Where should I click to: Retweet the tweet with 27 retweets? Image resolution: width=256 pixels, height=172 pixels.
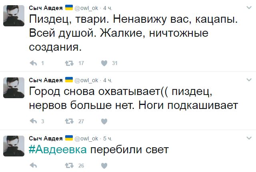[69, 121]
